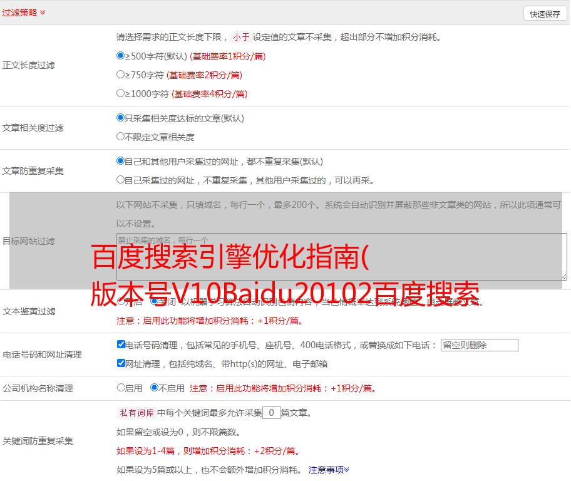The image size is (571, 481).
Task: Click the 文章防重复采集 label
Action: point(33,171)
